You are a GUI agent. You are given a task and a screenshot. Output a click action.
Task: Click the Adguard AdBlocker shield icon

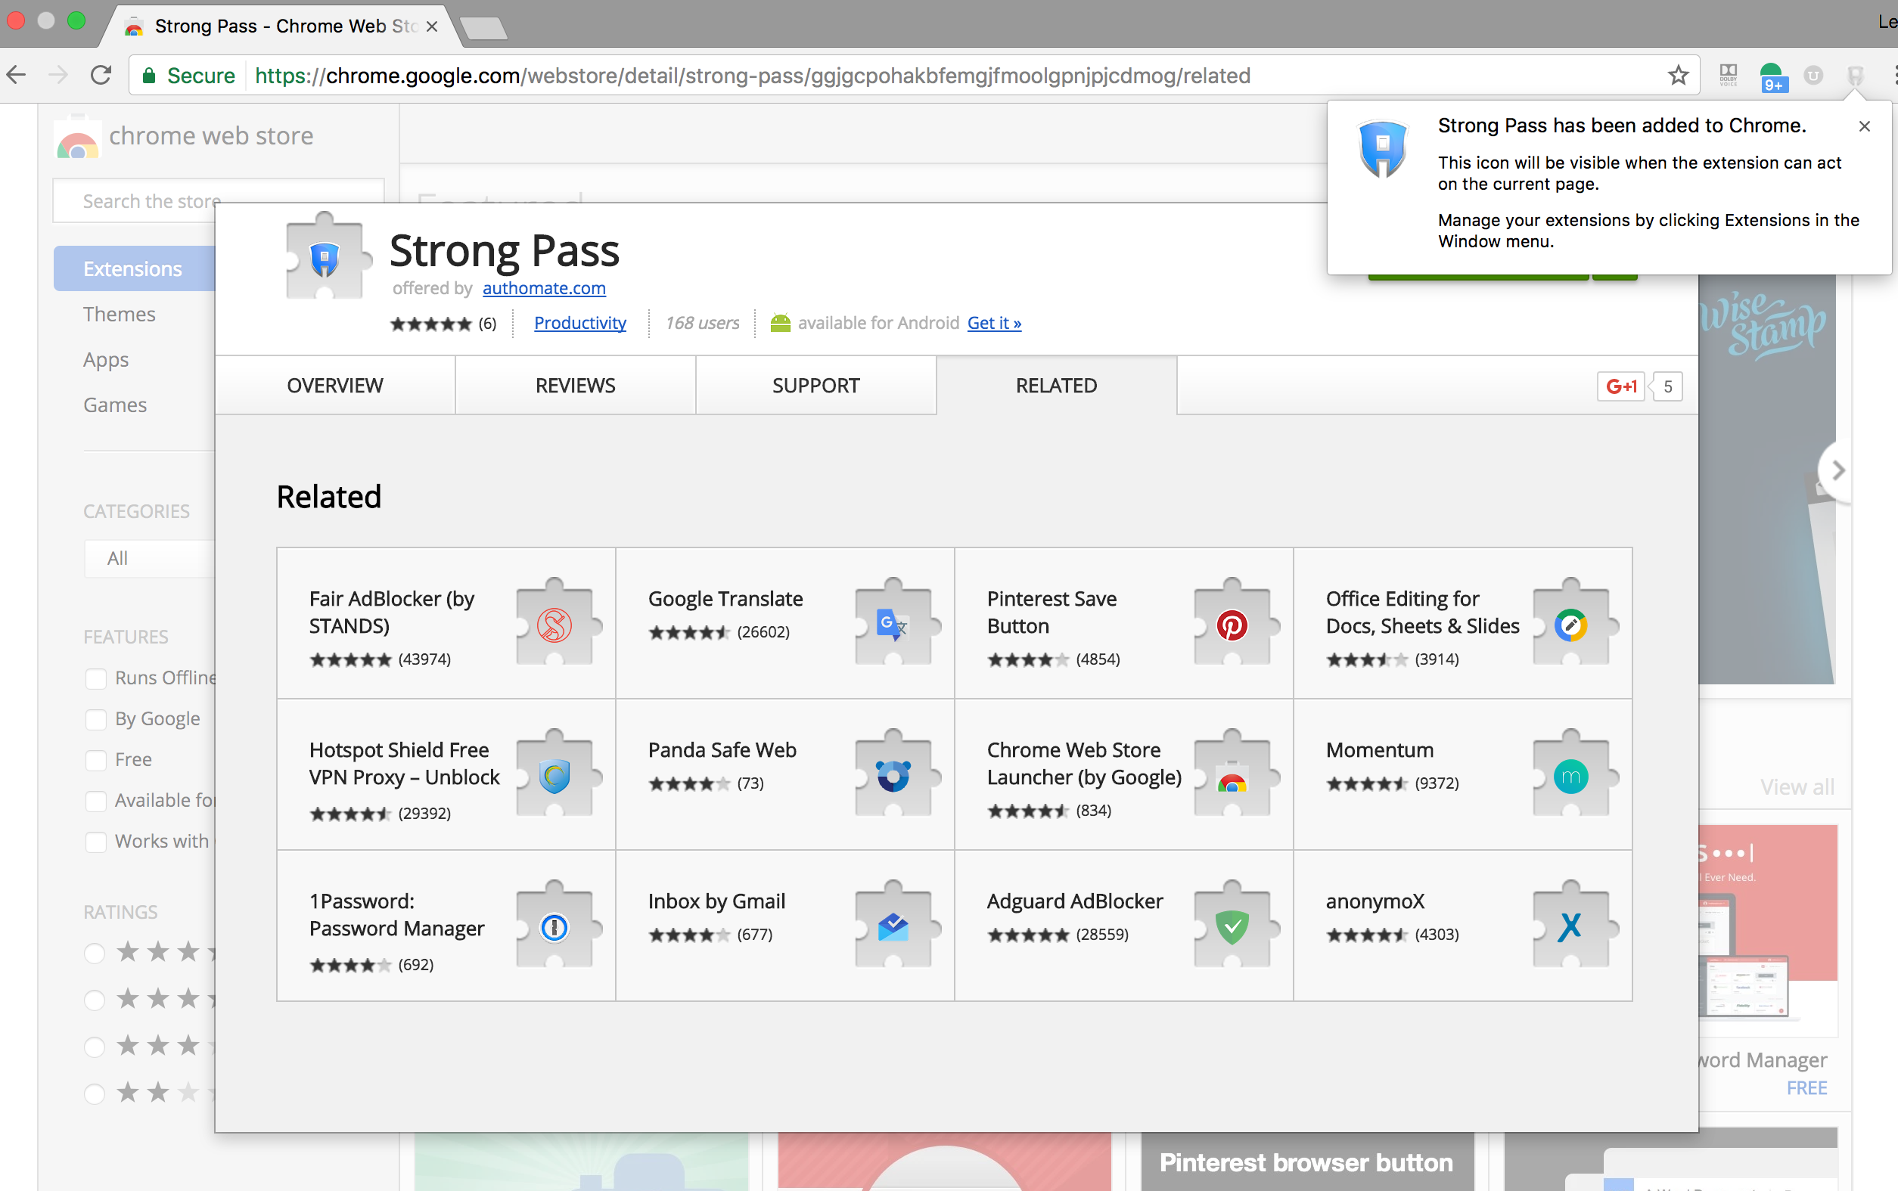(1232, 927)
